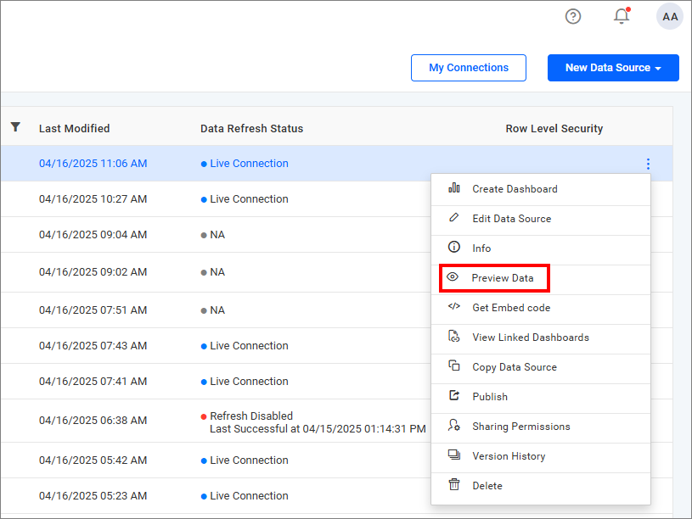Click the My Connections button
Image resolution: width=692 pixels, height=519 pixels.
pyautogui.click(x=468, y=67)
